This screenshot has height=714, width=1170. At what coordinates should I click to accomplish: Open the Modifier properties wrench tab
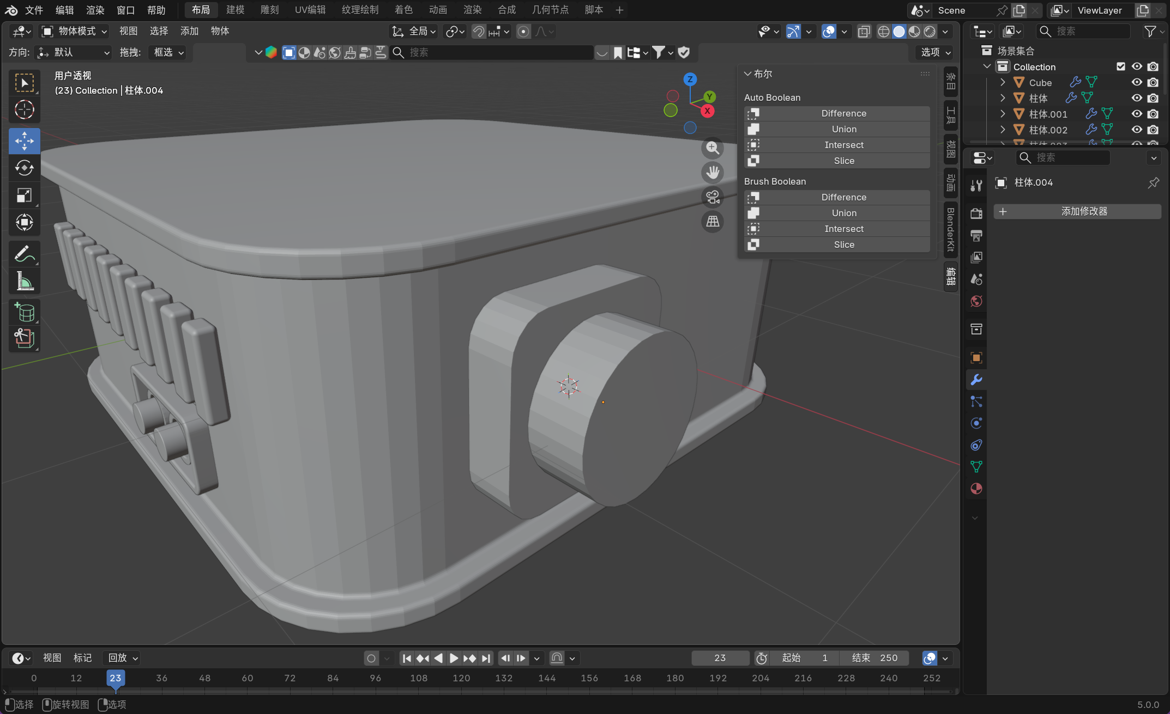tap(976, 380)
